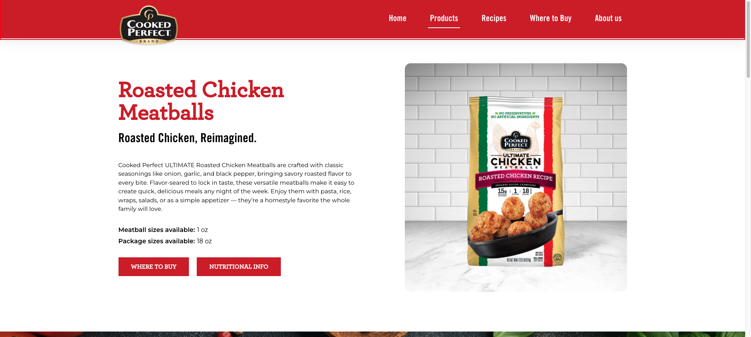The image size is (751, 337).
Task: Click the Roasted Chicken Meatballs heading
Action: click(201, 101)
